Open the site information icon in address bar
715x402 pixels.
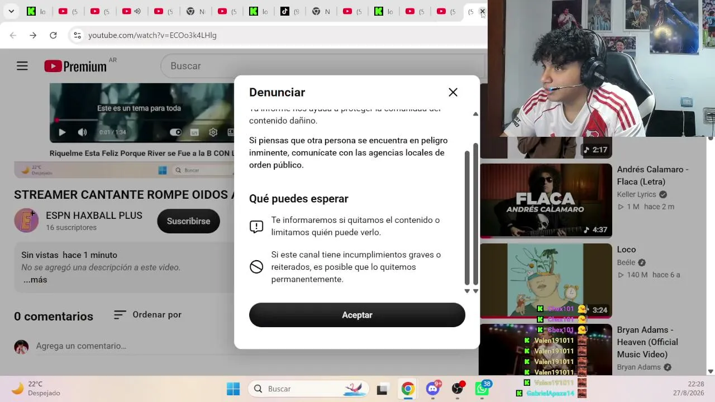pyautogui.click(x=77, y=35)
